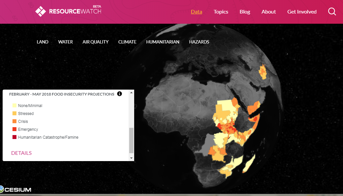
Task: Choose the AIR QUALITY category
Action: 95,42
